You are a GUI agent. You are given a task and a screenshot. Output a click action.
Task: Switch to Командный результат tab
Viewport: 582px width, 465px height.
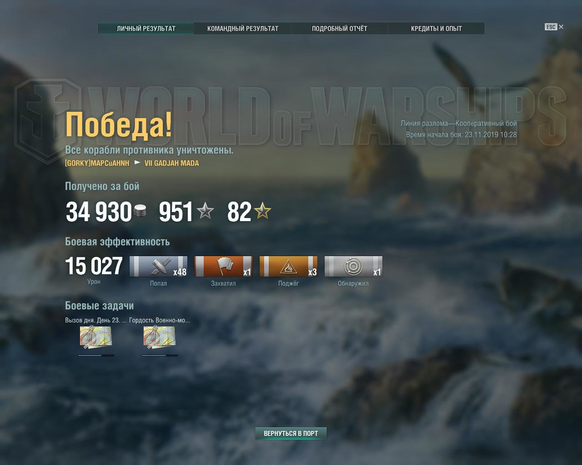tap(243, 28)
